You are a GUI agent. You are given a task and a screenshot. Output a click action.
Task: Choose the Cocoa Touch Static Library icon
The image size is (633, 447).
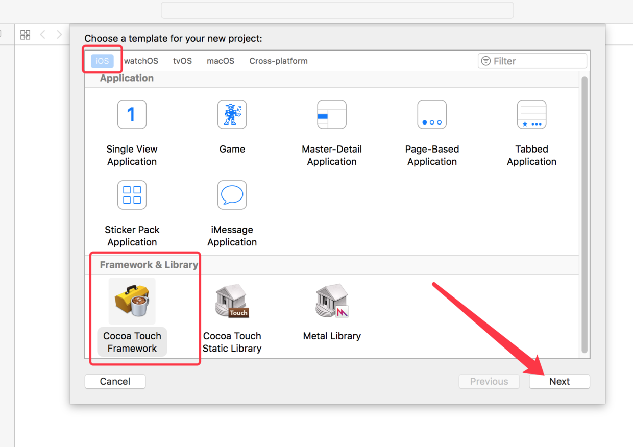tap(232, 301)
